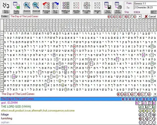Cancel the current code search
157x125 pixels.
(x=150, y=16)
